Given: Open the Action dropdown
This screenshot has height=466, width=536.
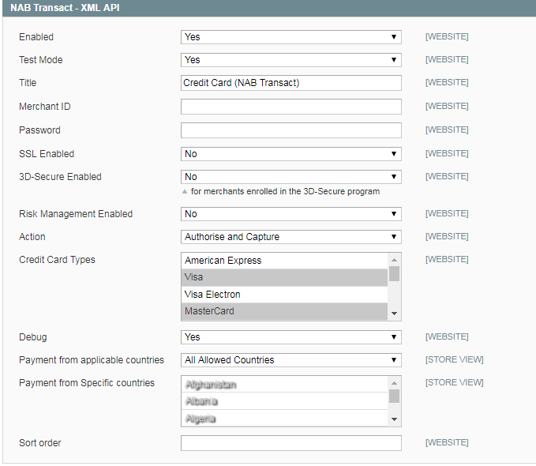Looking at the screenshot, I should (x=290, y=237).
